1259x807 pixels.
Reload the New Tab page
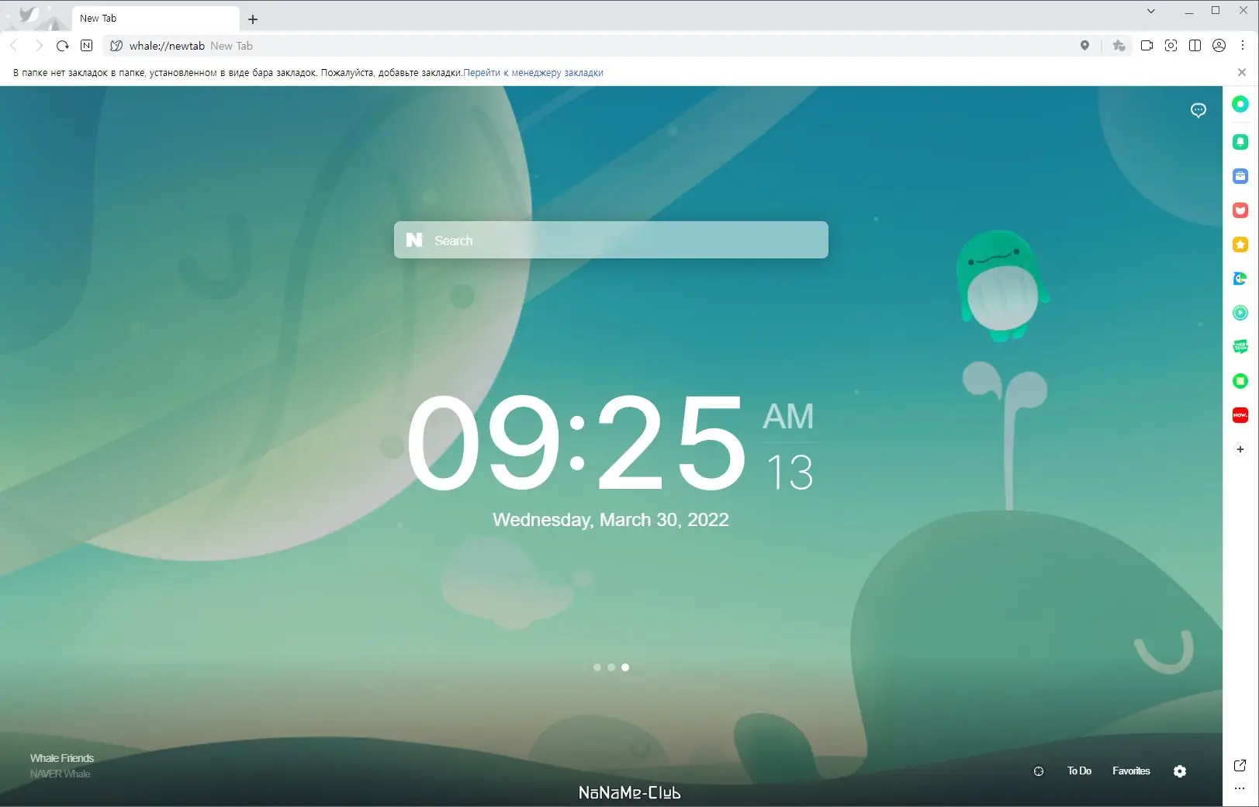63,46
